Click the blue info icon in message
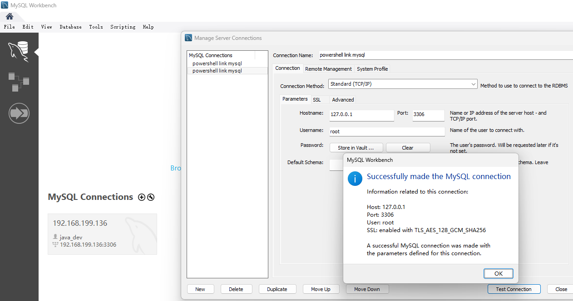Image resolution: width=573 pixels, height=301 pixels. point(355,178)
